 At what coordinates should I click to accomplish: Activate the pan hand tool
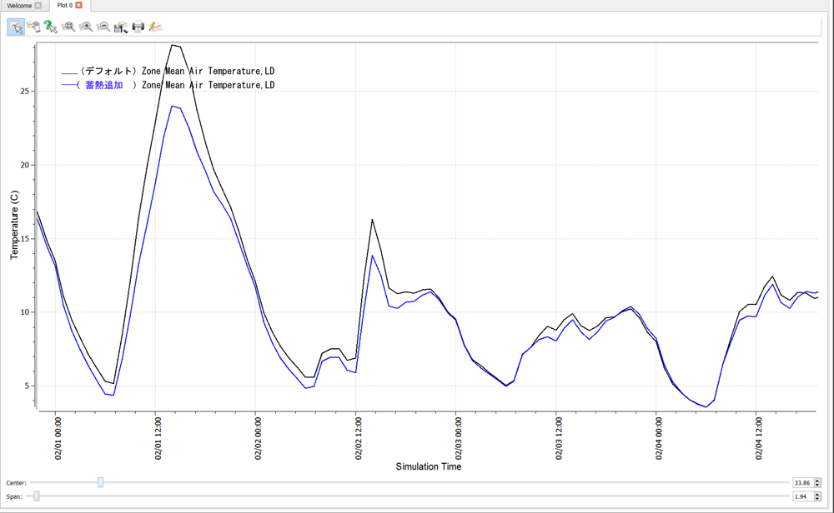click(33, 27)
